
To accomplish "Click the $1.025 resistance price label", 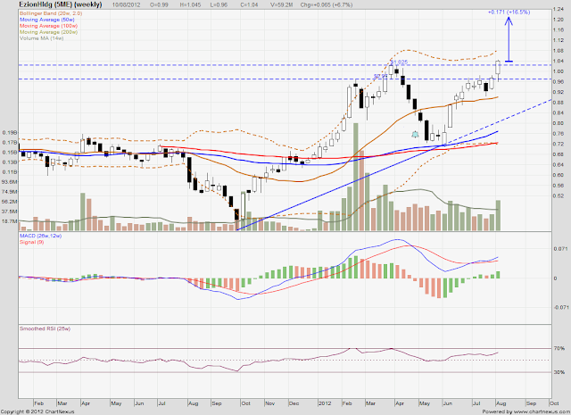I will click(x=399, y=62).
